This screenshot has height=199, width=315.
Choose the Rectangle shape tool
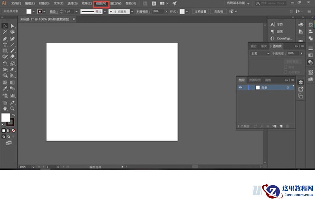pos(5,51)
